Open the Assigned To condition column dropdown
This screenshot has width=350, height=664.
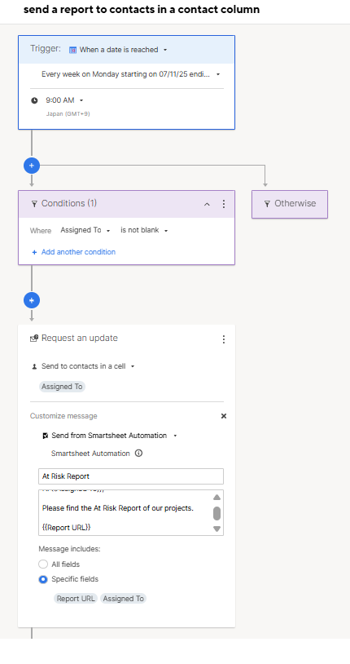85,230
